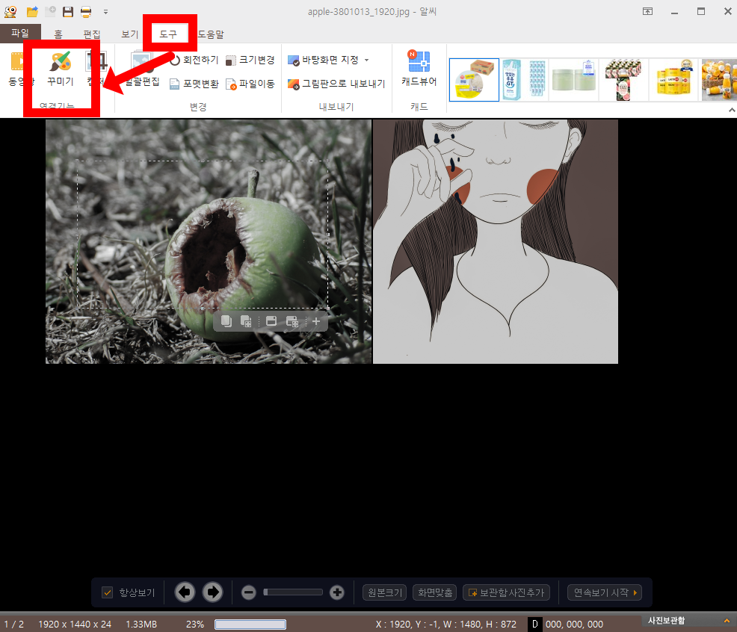Click the 크기변경 resize tool
Image resolution: width=737 pixels, height=632 pixels.
tap(258, 60)
